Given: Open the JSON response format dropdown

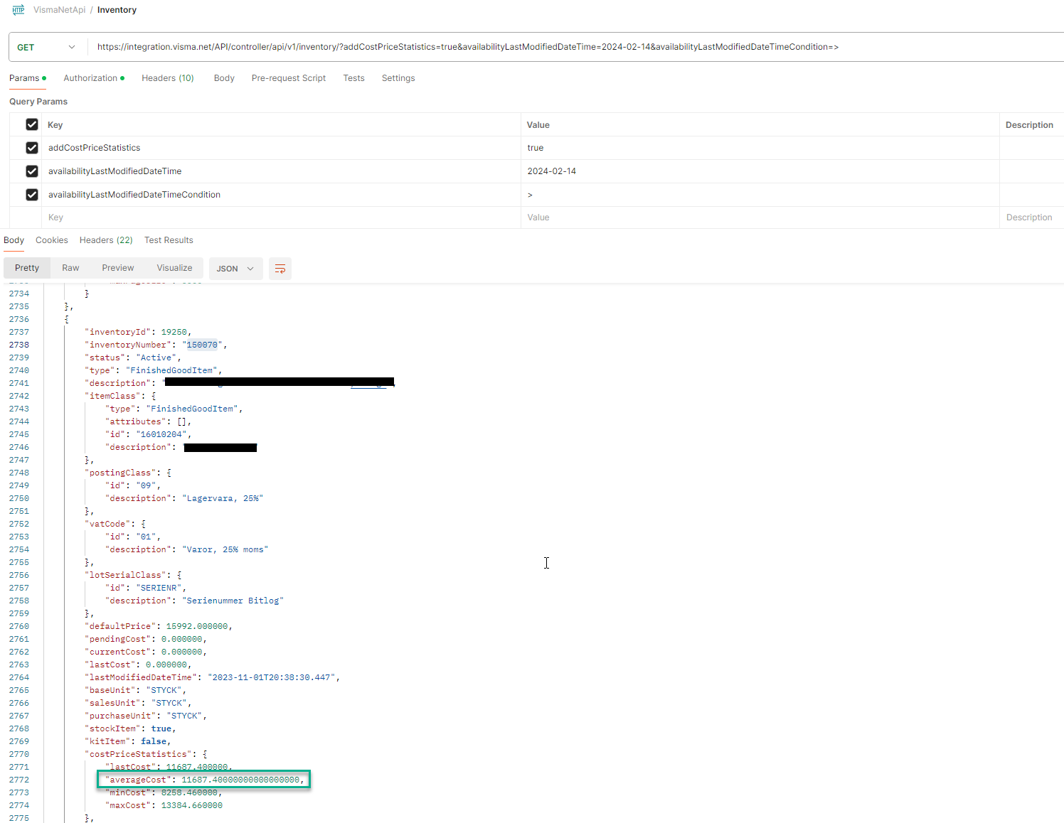Looking at the screenshot, I should click(x=235, y=269).
